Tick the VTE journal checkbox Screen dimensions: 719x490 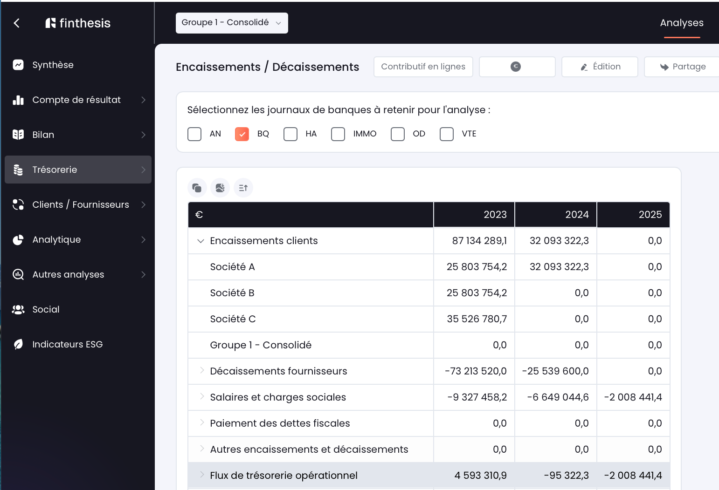(x=447, y=134)
